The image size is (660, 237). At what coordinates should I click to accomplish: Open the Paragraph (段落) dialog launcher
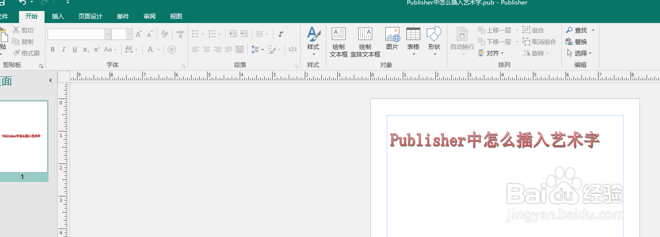click(296, 66)
